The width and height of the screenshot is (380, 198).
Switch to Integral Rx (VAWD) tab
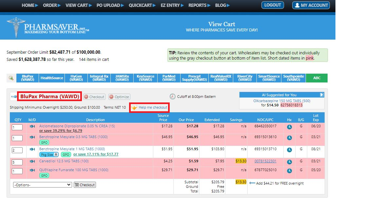click(99, 78)
